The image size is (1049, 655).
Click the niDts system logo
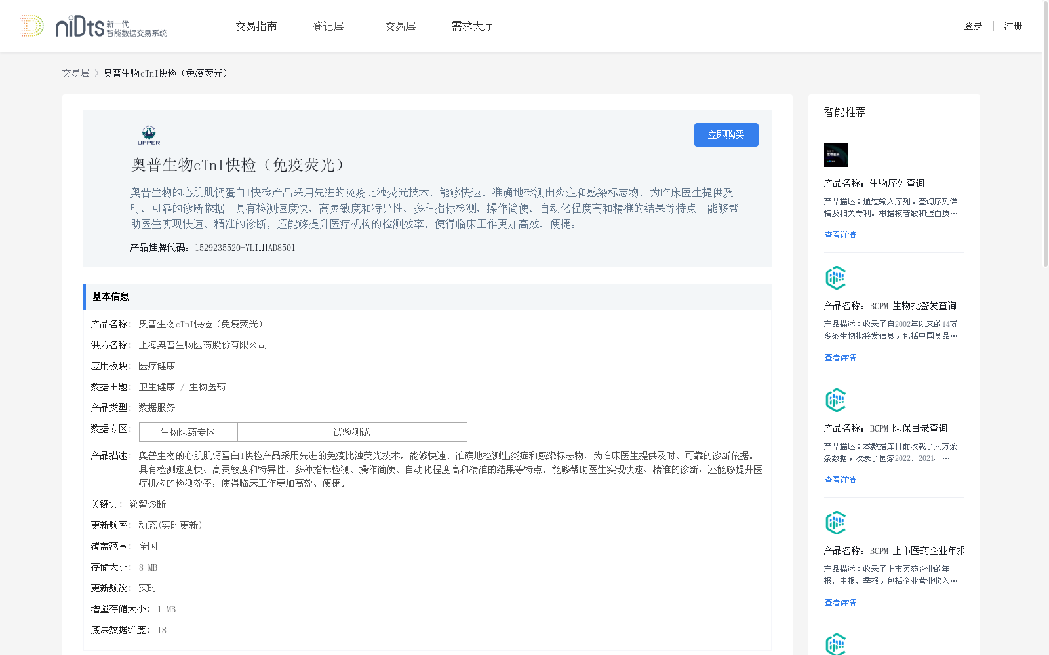[x=111, y=26]
